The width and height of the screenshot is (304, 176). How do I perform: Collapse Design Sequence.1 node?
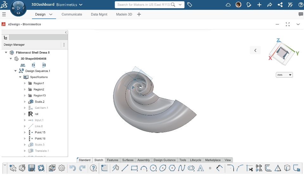[x=16, y=71]
